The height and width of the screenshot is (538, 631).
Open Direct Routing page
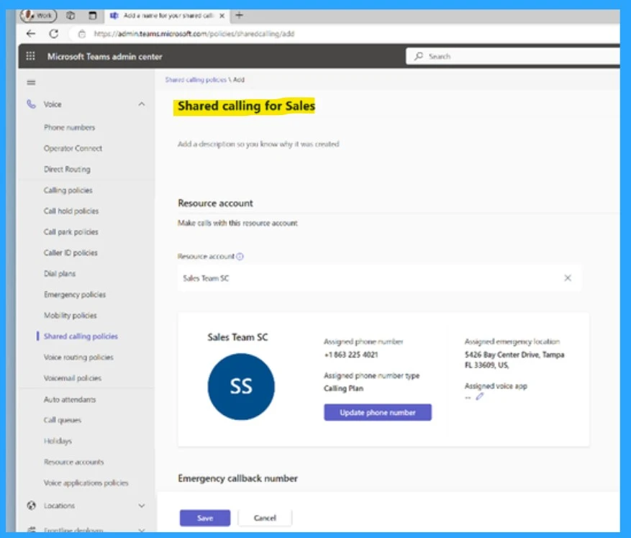point(67,169)
